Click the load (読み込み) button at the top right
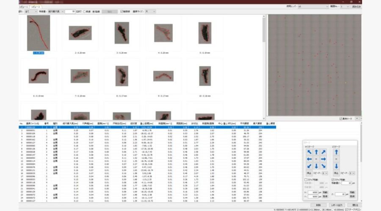Screen dimensions: 381x211 coord(356,6)
